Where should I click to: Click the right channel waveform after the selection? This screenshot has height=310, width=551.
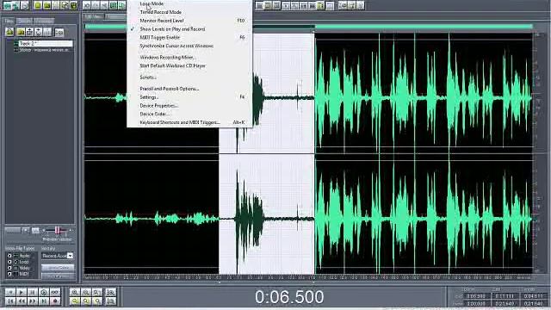click(x=424, y=218)
